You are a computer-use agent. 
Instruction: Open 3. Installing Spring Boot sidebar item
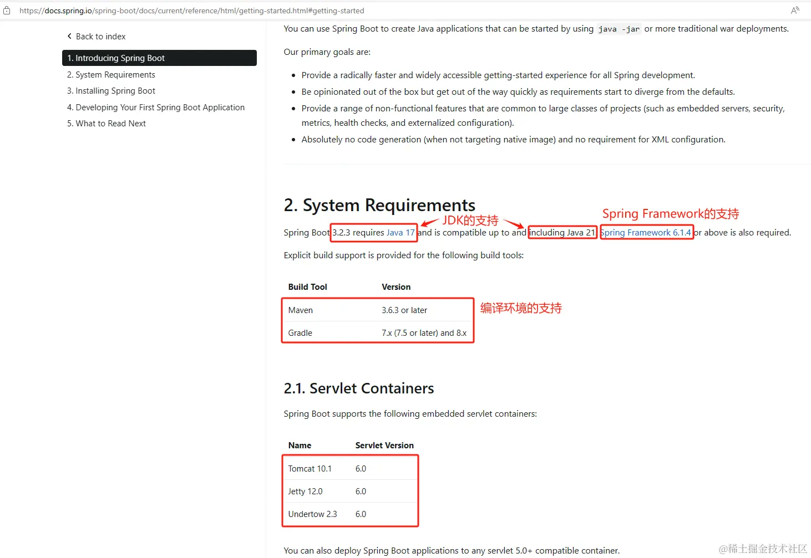pyautogui.click(x=111, y=91)
